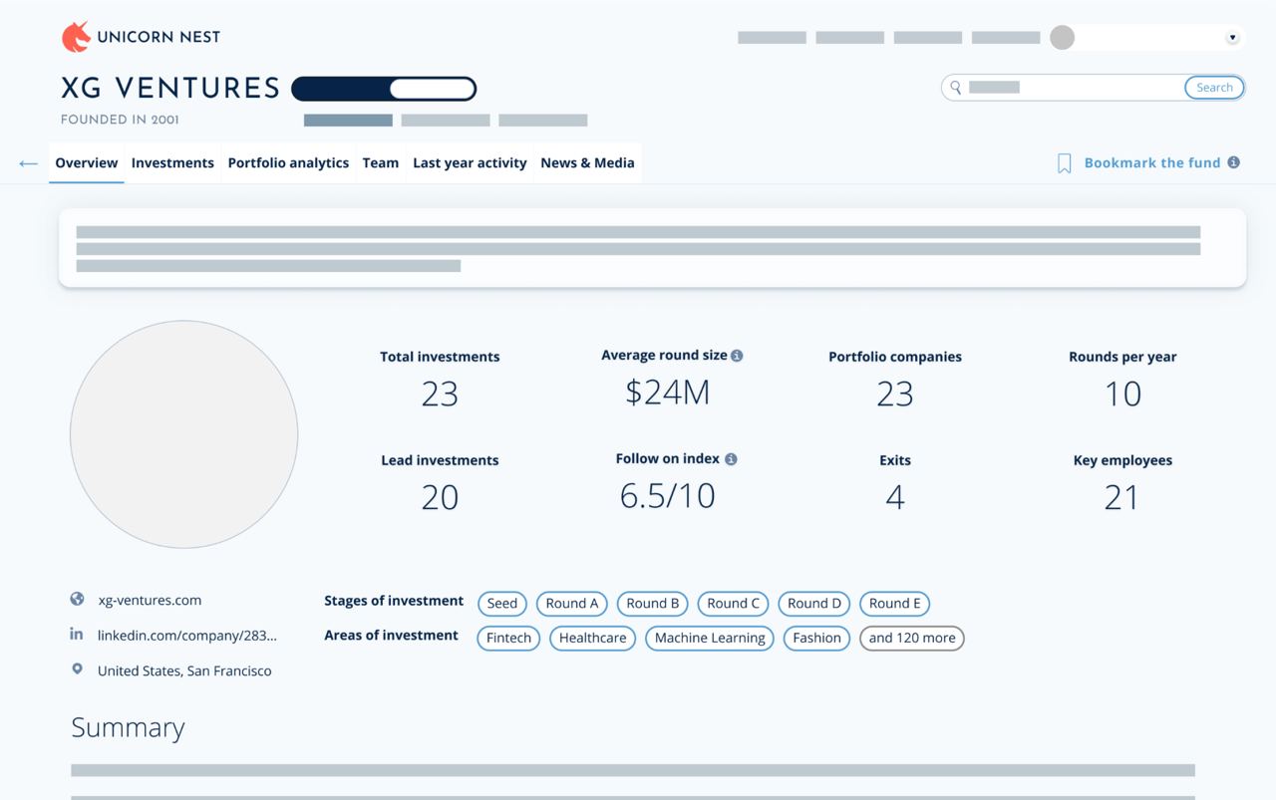Click the location pin icon

77,669
